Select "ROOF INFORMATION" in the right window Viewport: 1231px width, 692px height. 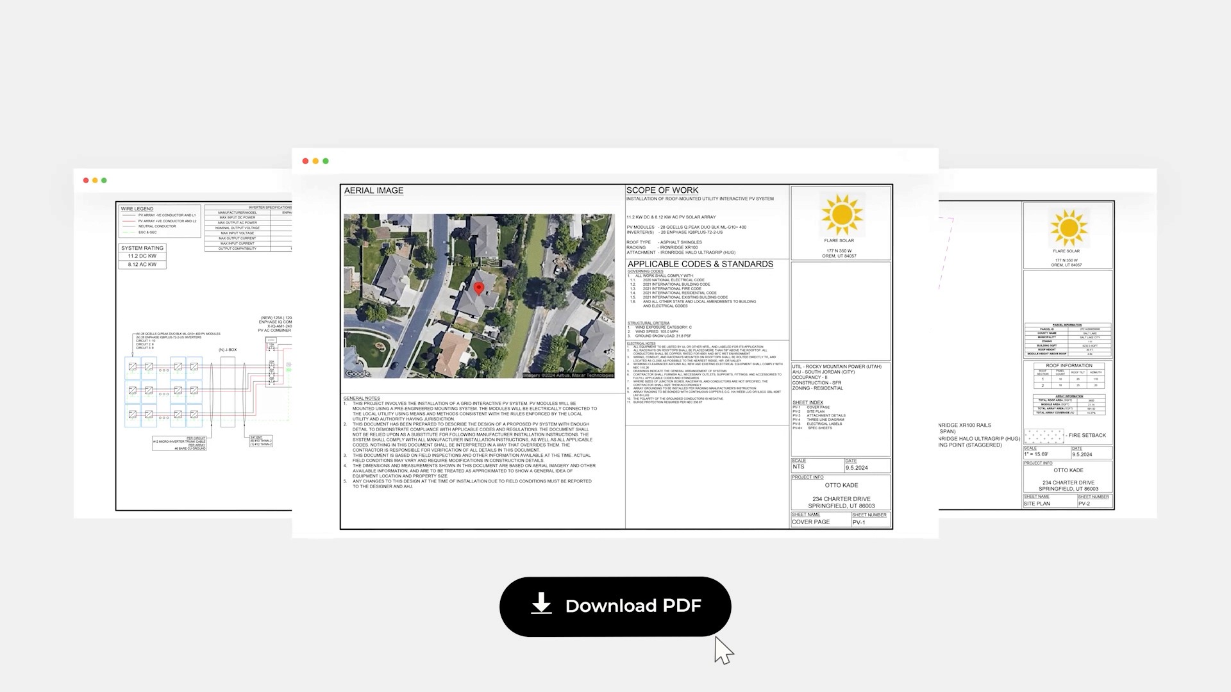pos(1069,366)
